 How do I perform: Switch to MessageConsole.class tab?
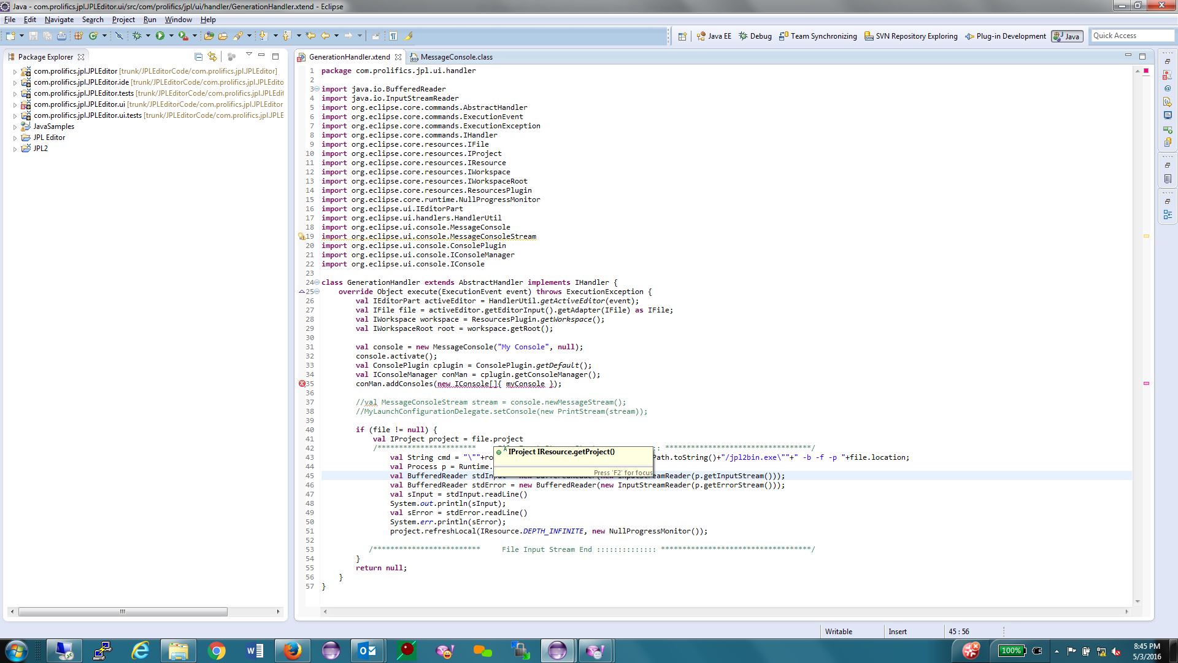(x=456, y=56)
